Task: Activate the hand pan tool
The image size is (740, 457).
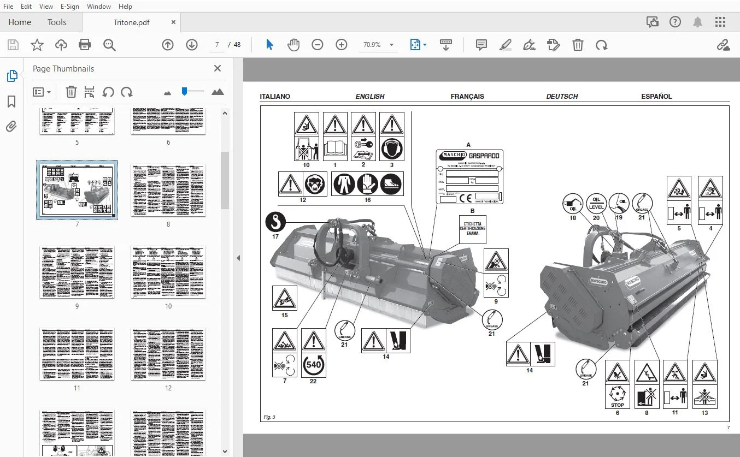Action: click(293, 45)
